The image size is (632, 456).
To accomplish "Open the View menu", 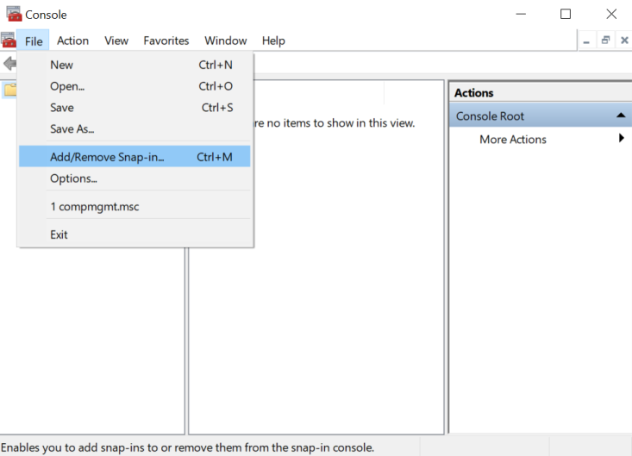I will tap(116, 41).
